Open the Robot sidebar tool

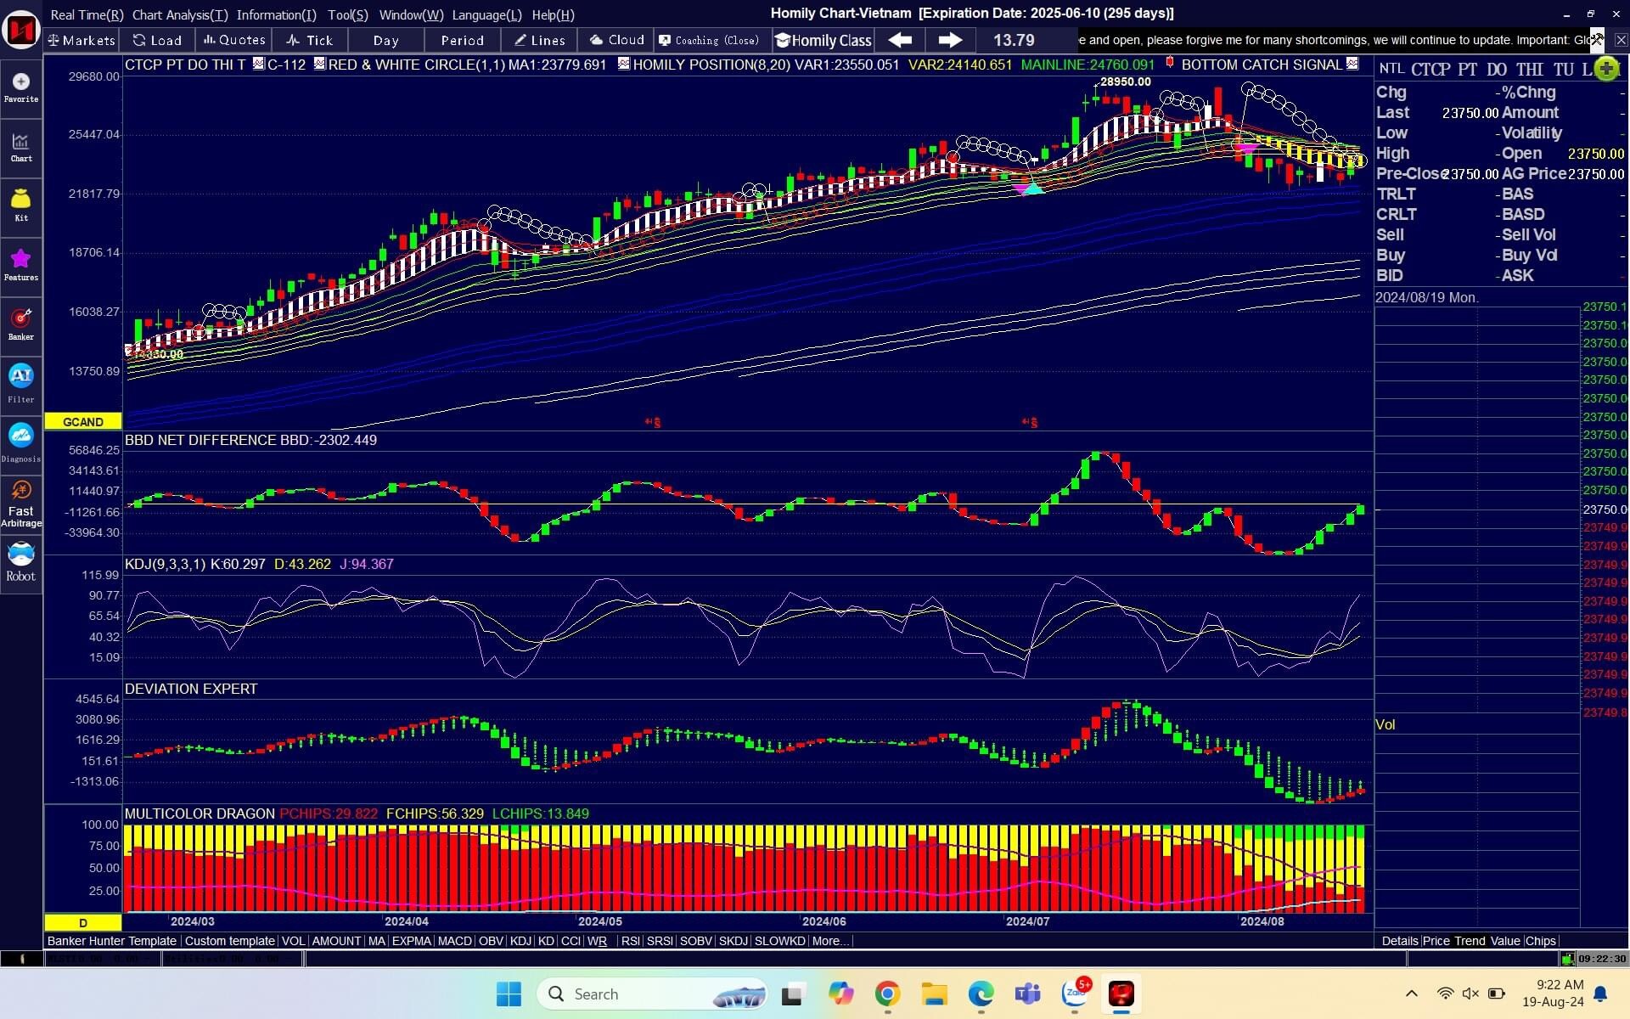click(x=21, y=563)
